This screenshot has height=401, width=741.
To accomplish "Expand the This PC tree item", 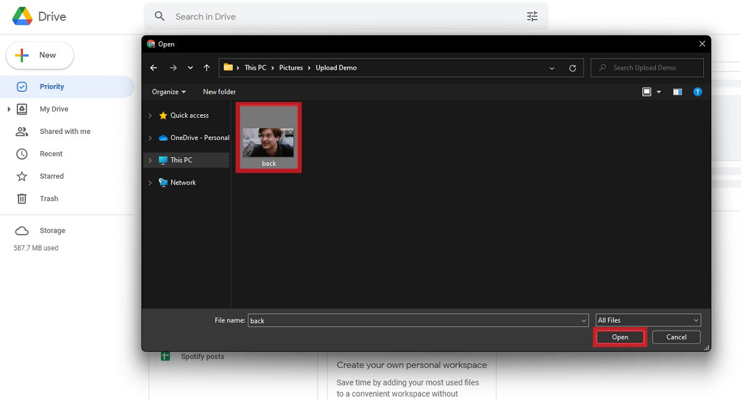I will pyautogui.click(x=149, y=159).
